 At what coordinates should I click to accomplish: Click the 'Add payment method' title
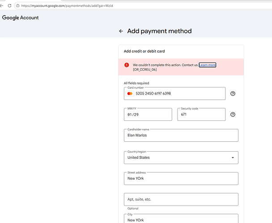tap(159, 31)
